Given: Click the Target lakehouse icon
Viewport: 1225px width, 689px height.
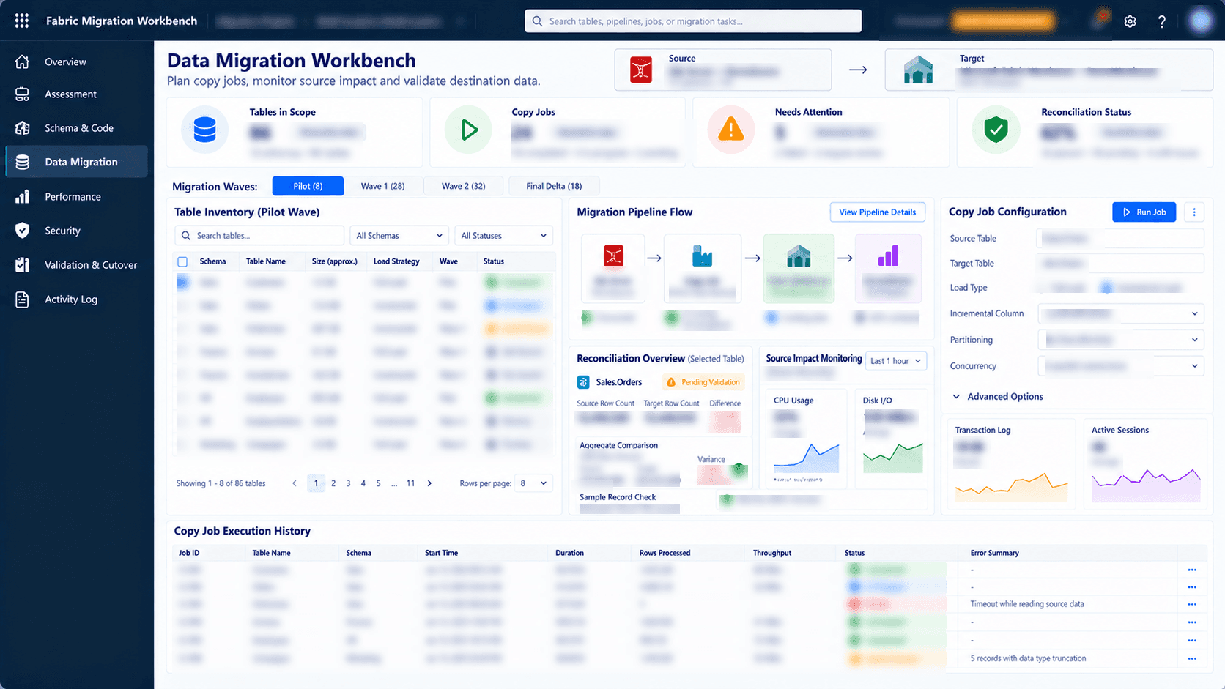Looking at the screenshot, I should (x=918, y=70).
